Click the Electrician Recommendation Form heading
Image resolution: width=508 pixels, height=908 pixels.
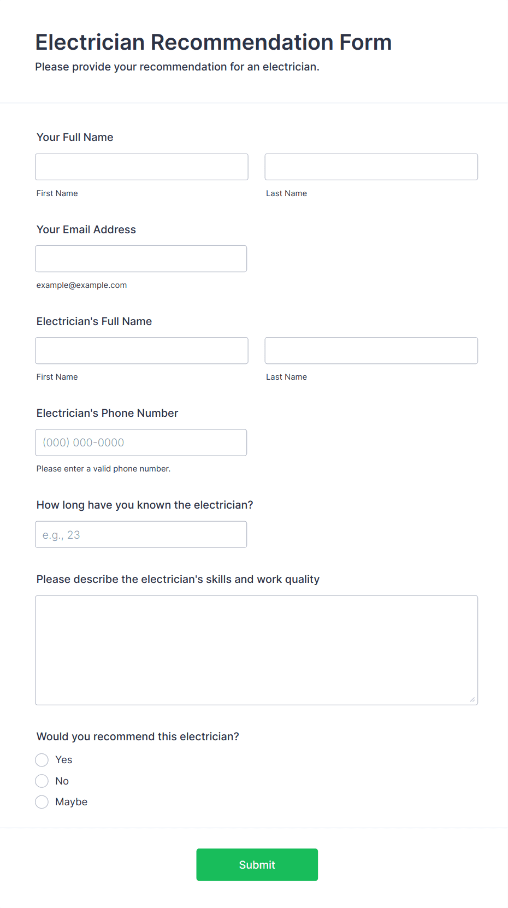pyautogui.click(x=214, y=42)
